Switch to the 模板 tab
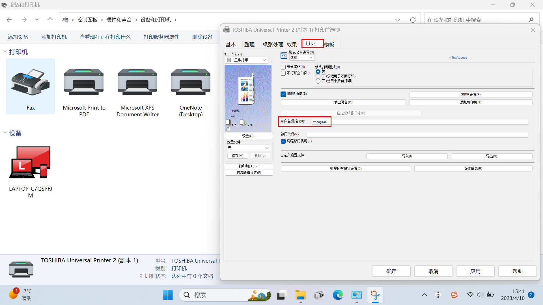The width and height of the screenshot is (543, 305). (x=329, y=44)
